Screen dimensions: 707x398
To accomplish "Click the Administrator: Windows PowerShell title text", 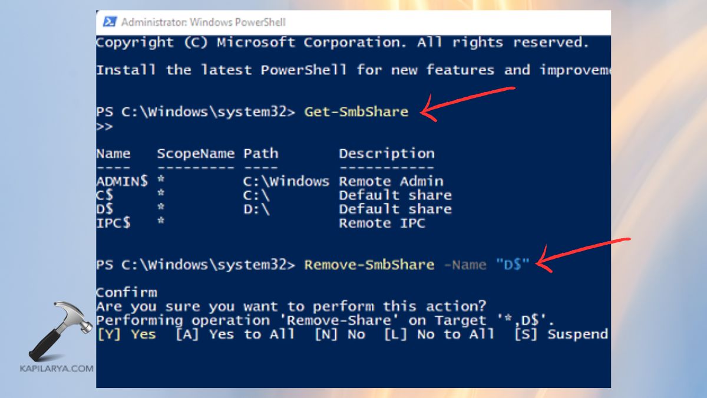I will pos(203,22).
